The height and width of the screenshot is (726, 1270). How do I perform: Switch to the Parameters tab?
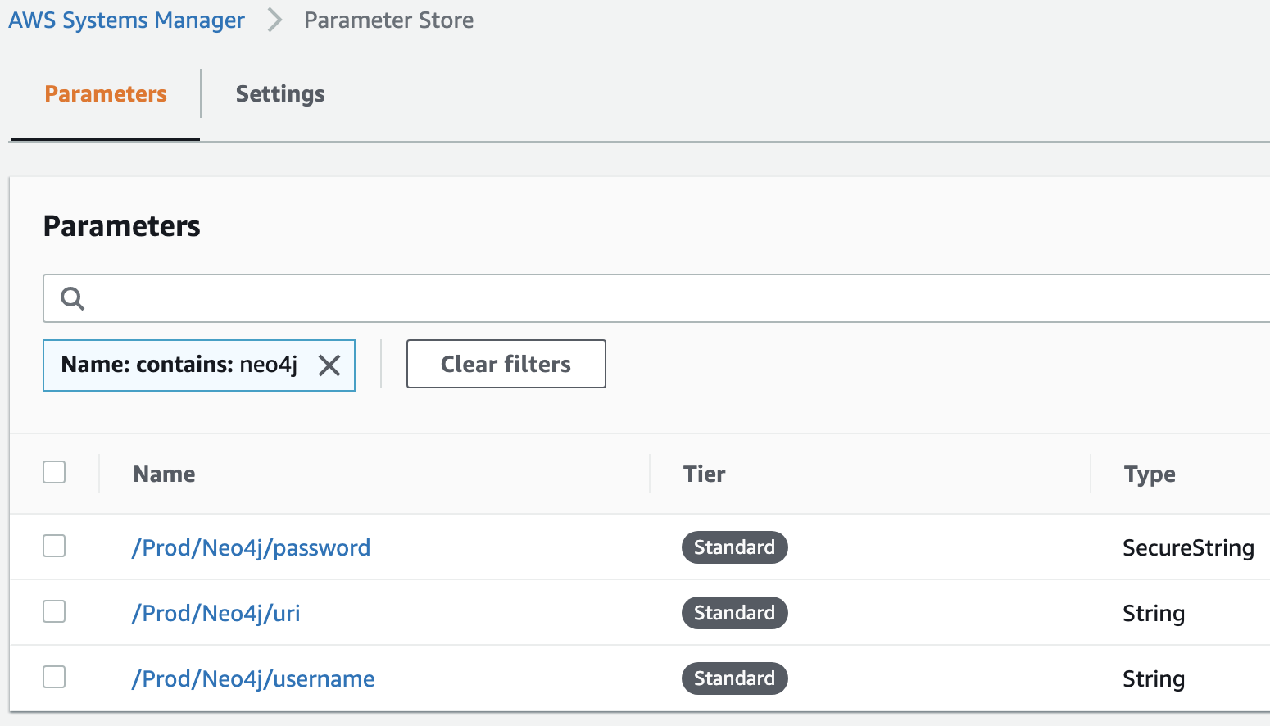[x=106, y=94]
